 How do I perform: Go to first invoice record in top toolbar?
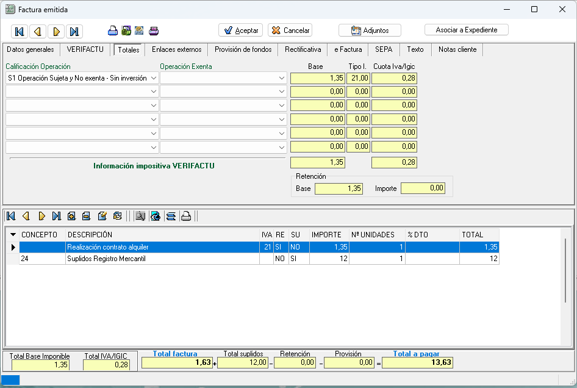[x=19, y=32]
